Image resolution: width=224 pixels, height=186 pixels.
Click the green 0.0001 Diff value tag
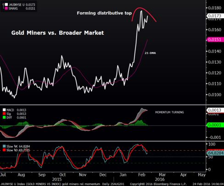[215, 125]
